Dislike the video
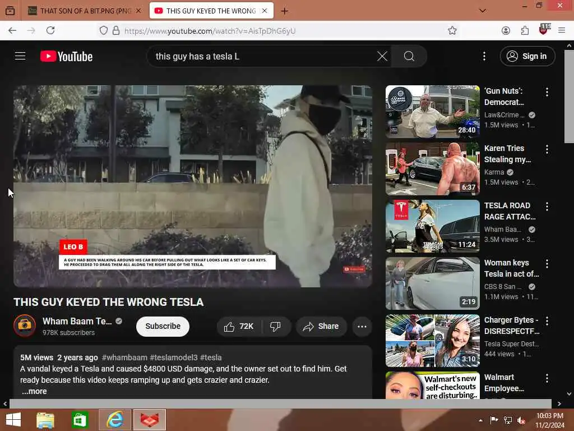This screenshot has width=574, height=431. click(x=276, y=326)
